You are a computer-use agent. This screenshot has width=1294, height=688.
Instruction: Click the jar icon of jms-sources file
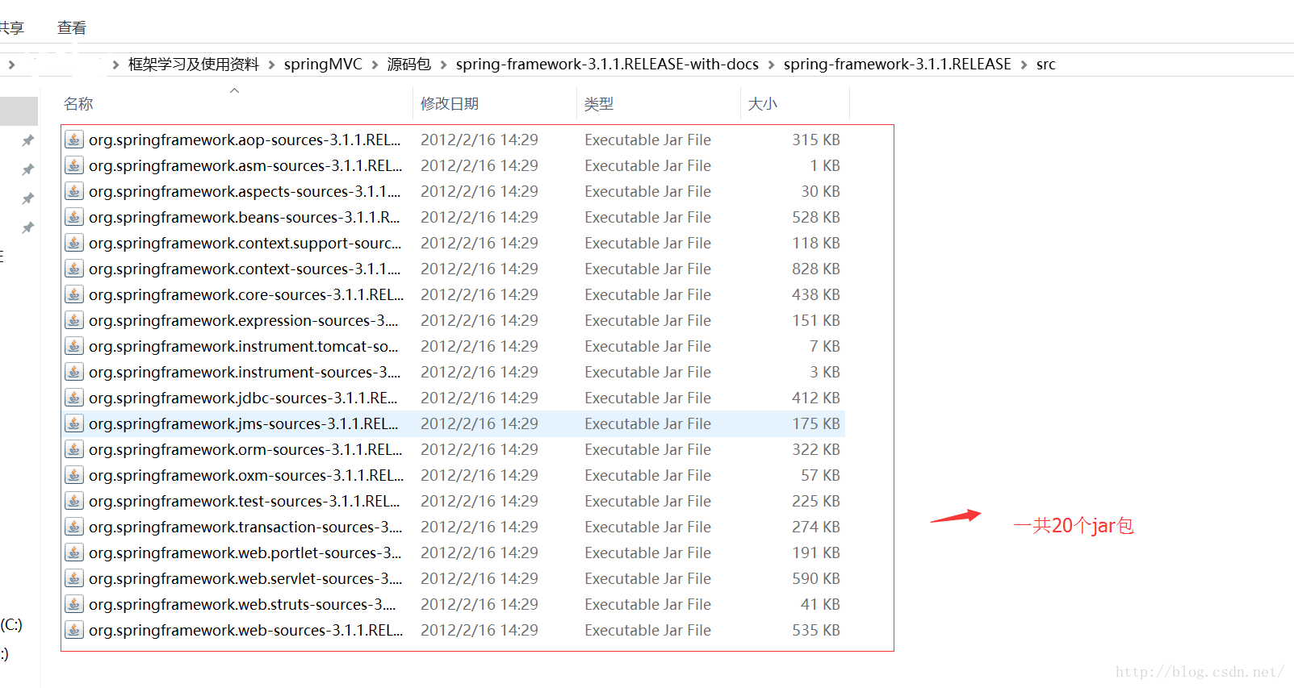pyautogui.click(x=74, y=423)
